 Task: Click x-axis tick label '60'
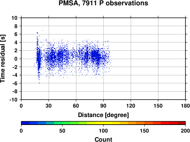click(x=76, y=106)
